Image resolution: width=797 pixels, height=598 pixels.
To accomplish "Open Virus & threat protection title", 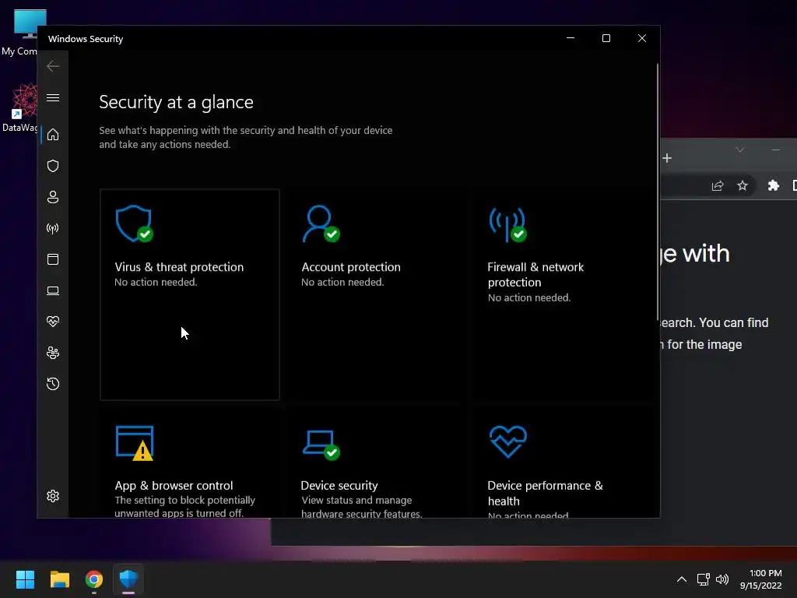I will tap(179, 267).
